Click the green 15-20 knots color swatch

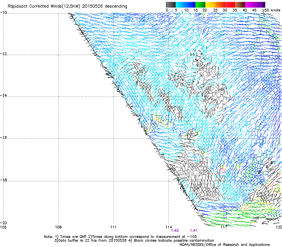[200, 5]
